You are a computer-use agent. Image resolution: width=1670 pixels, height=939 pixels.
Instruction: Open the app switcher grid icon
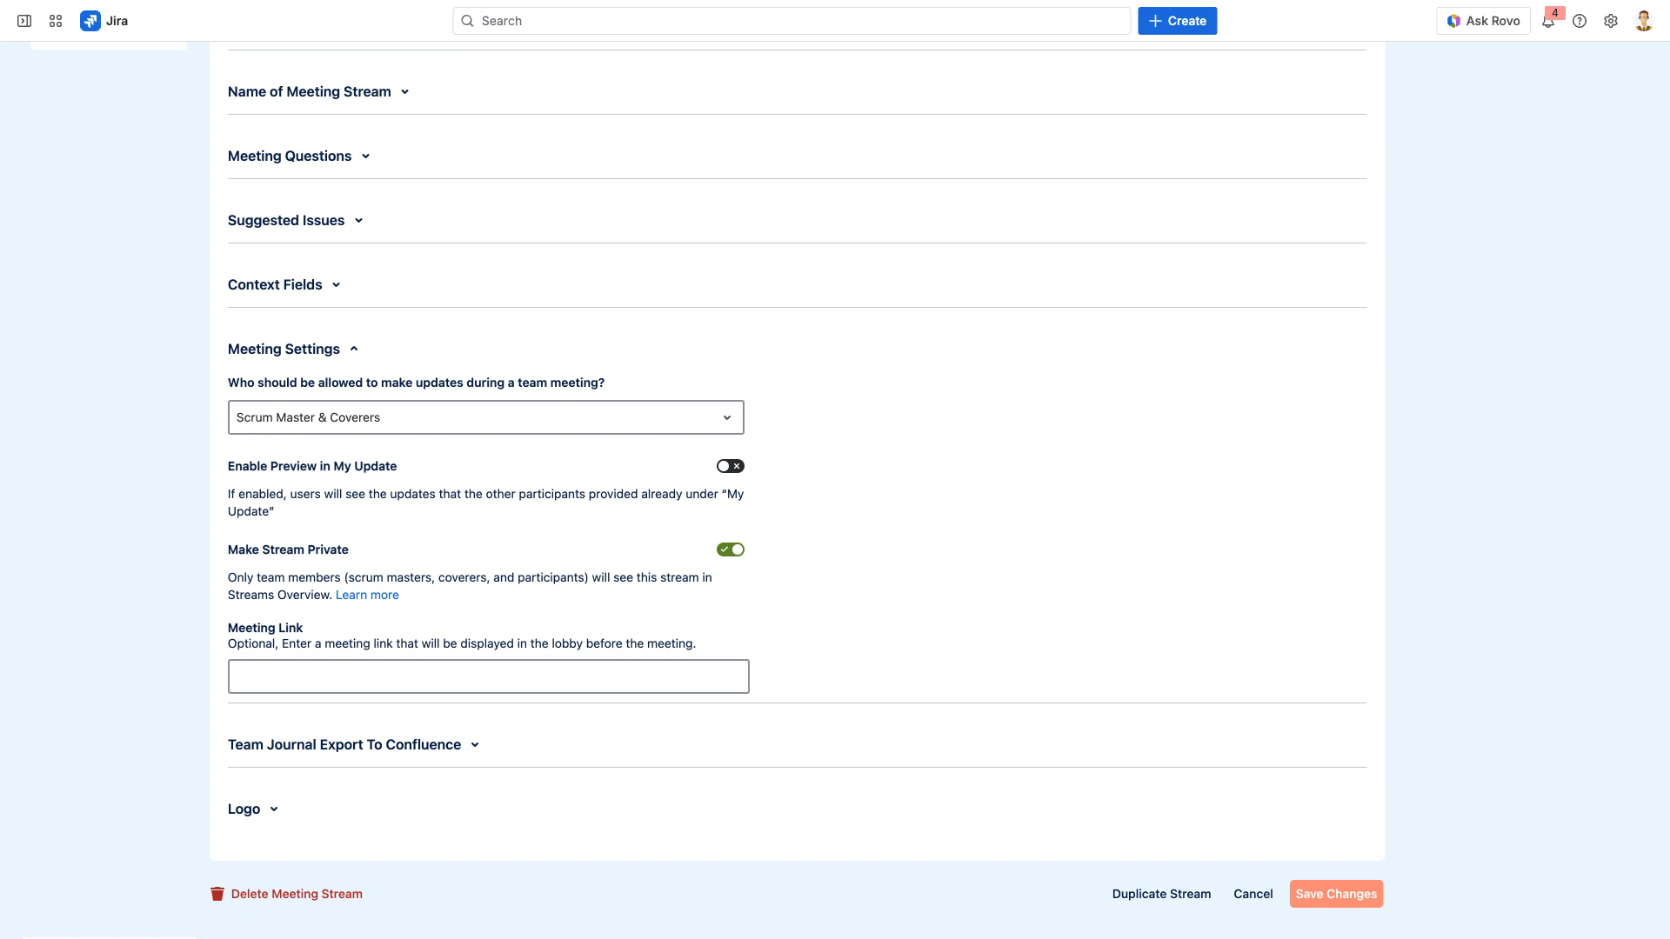click(x=56, y=20)
